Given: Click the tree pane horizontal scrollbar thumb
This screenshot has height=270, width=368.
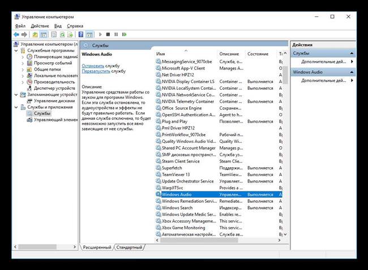Looking at the screenshot, I should tap(37, 247).
